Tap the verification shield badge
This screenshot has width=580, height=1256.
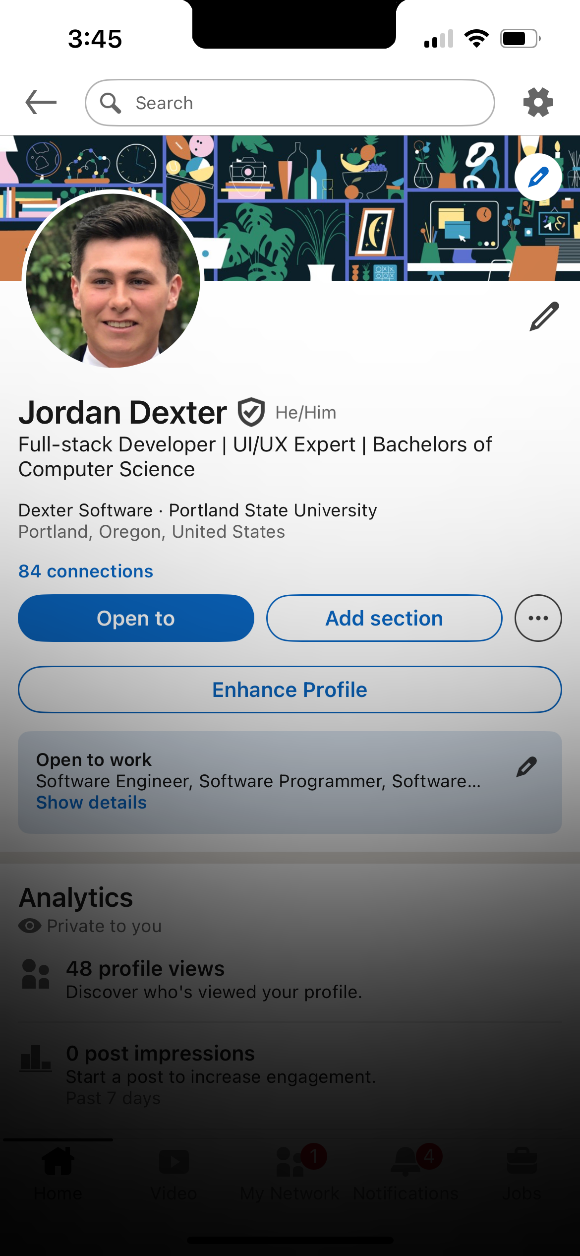[x=251, y=412]
